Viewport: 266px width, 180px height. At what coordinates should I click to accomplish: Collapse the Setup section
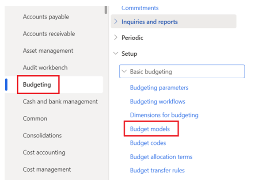116,54
